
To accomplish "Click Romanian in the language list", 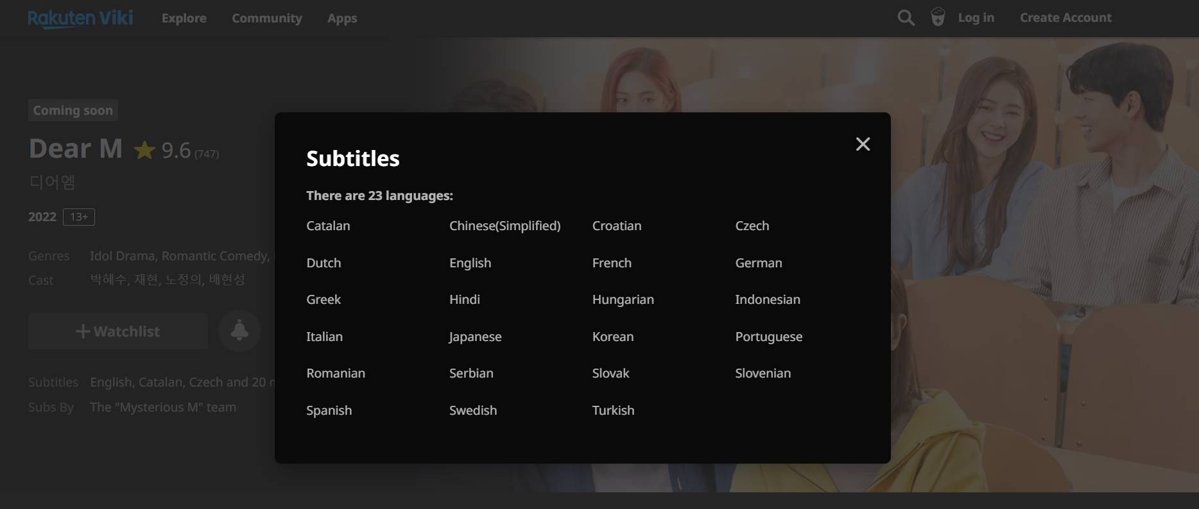I will 336,373.
